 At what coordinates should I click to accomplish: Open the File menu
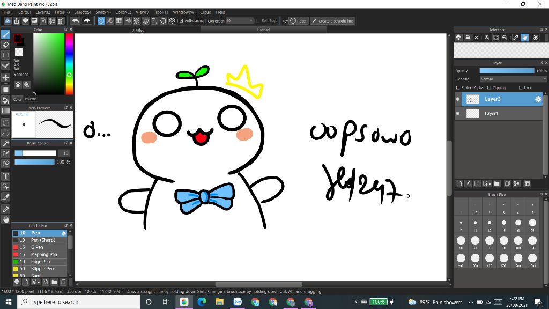pyautogui.click(x=8, y=12)
